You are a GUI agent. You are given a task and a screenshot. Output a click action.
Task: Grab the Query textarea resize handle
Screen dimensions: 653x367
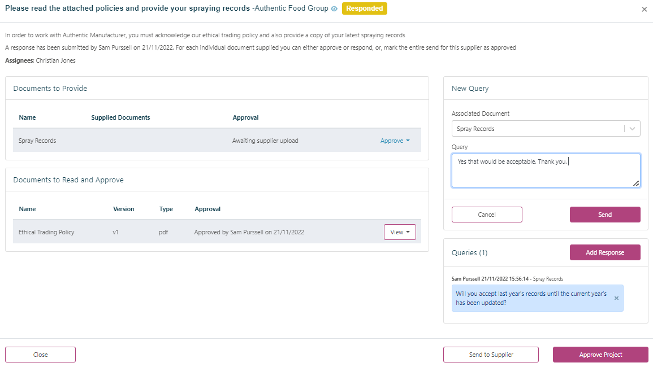636,183
